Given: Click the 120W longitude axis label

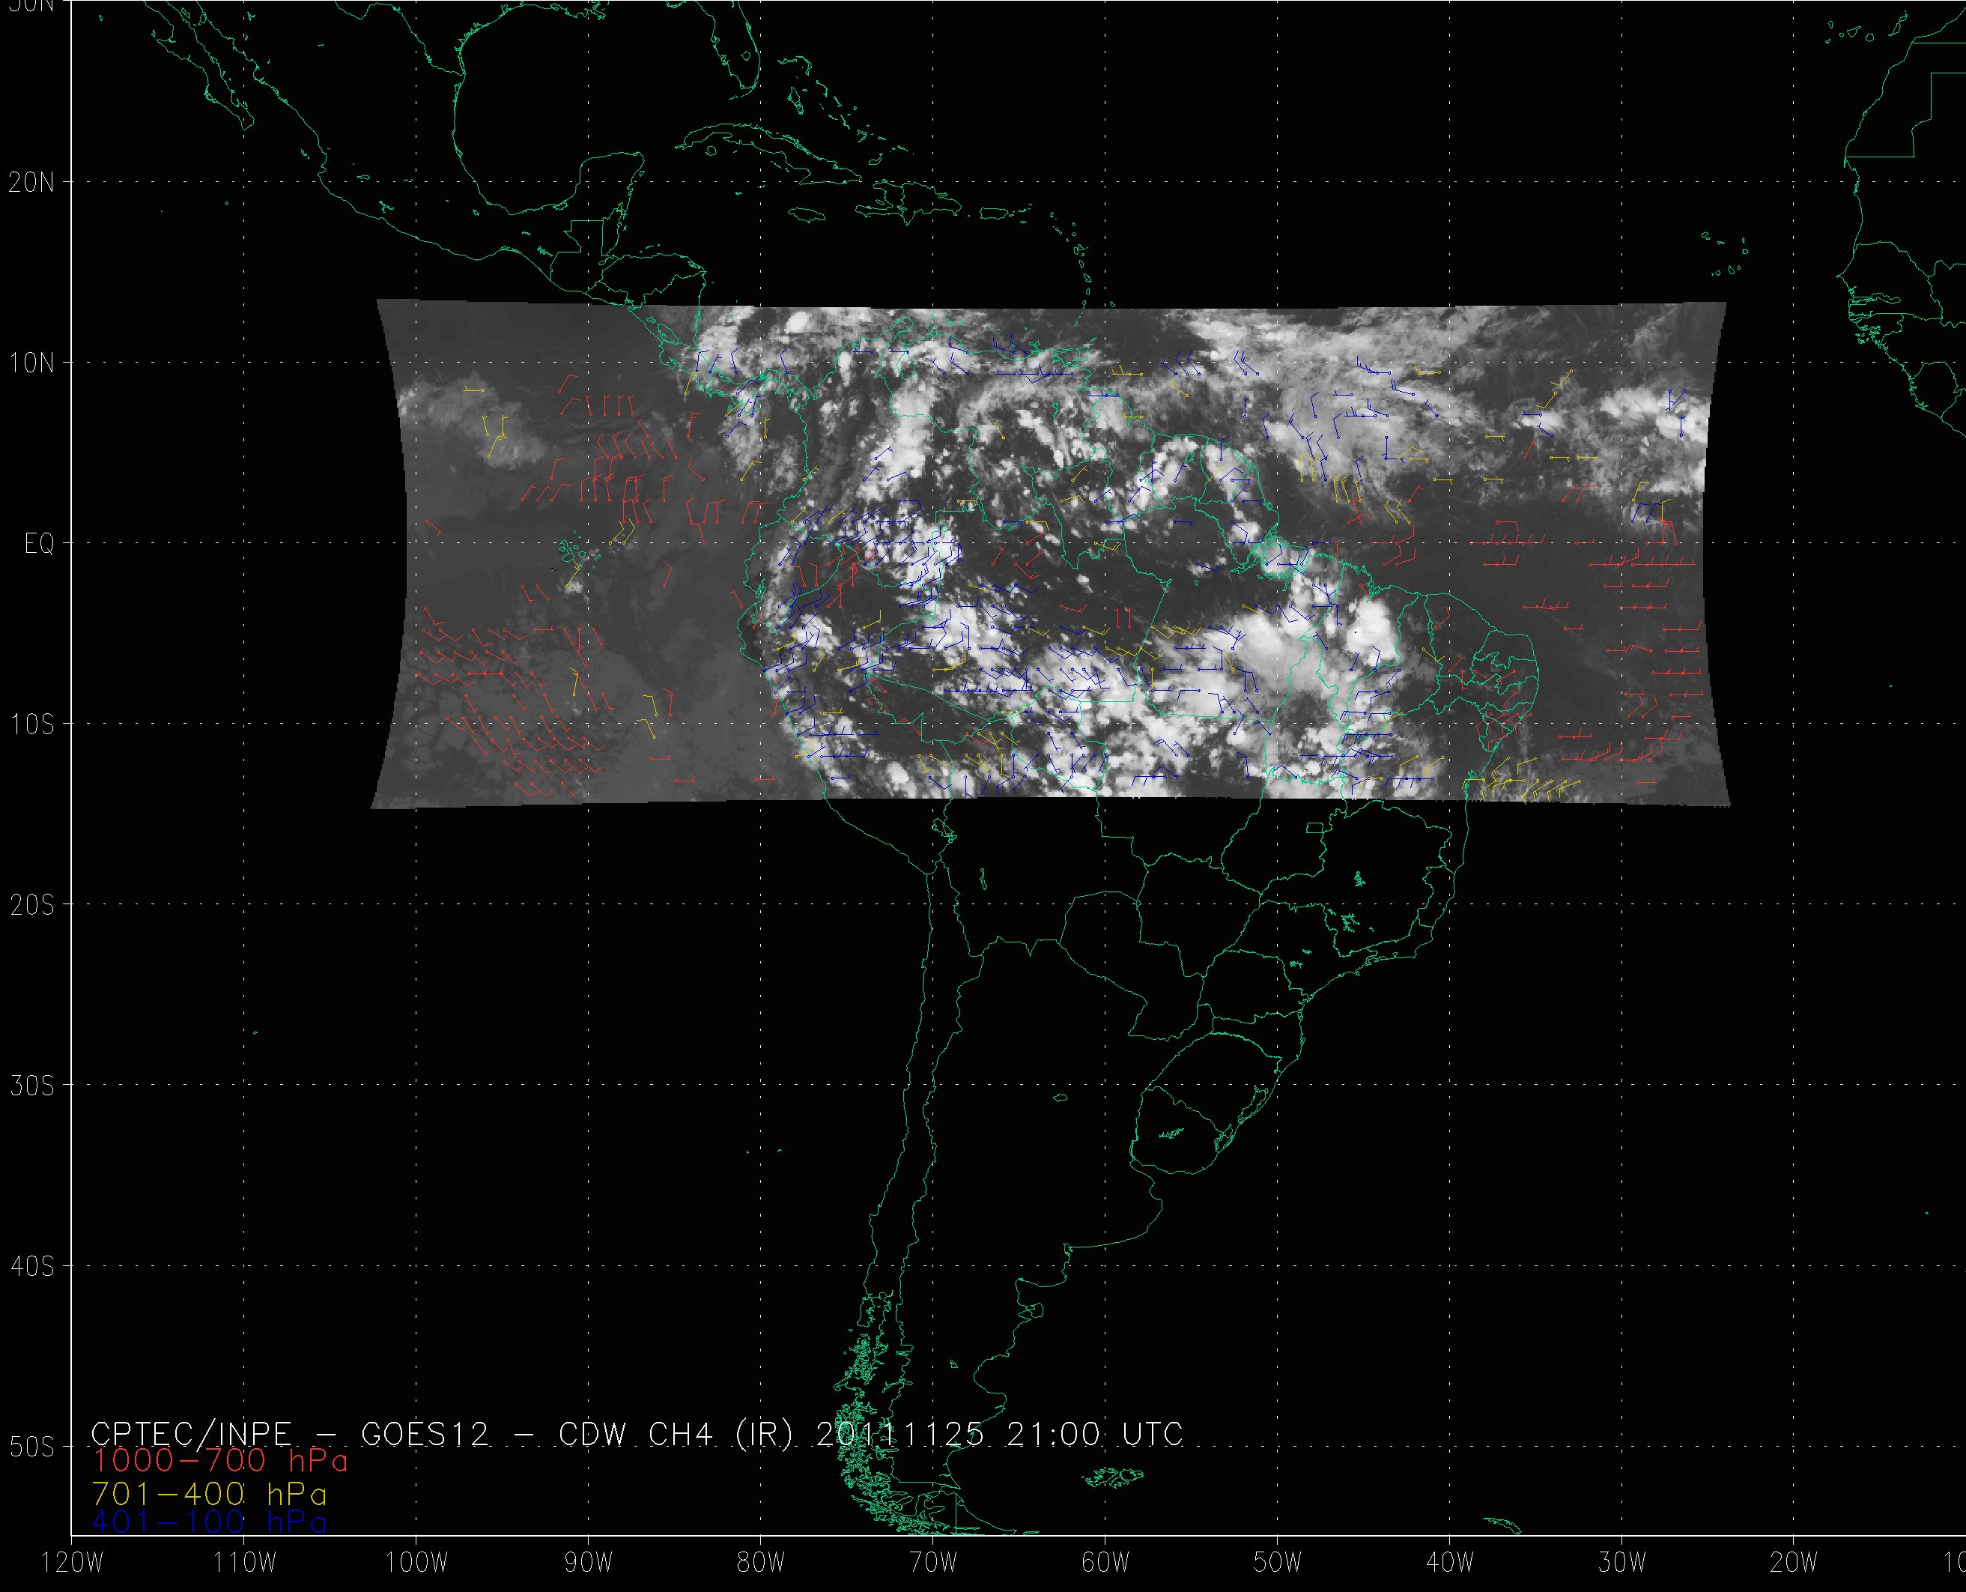Looking at the screenshot, I should click(73, 1564).
